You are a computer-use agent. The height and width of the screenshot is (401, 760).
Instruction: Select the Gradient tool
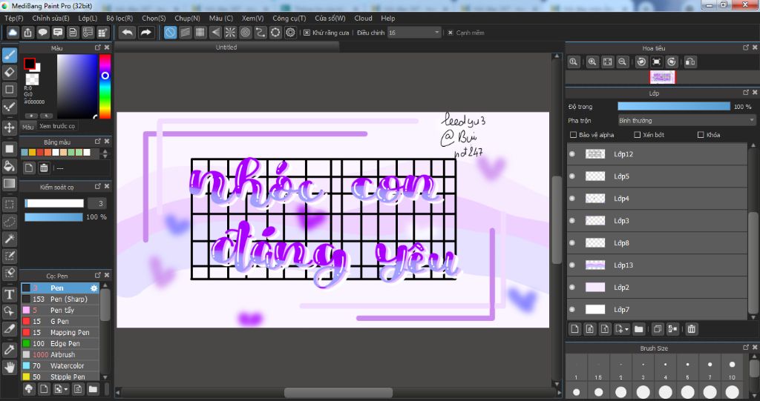9,184
